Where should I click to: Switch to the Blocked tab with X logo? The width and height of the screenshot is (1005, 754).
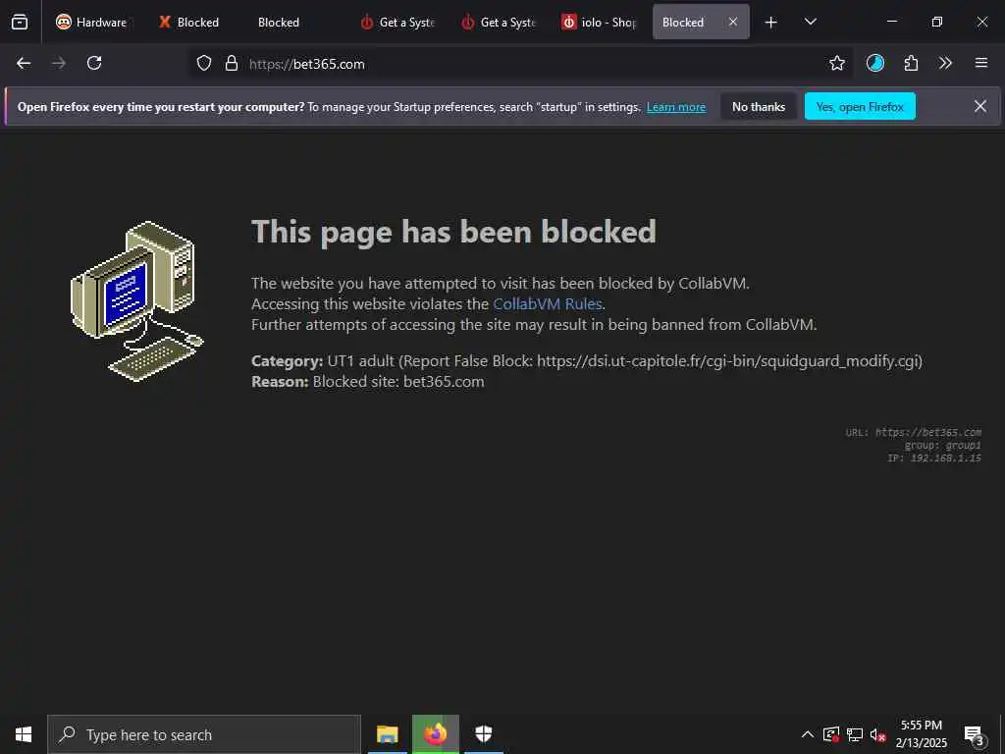pyautogui.click(x=189, y=23)
